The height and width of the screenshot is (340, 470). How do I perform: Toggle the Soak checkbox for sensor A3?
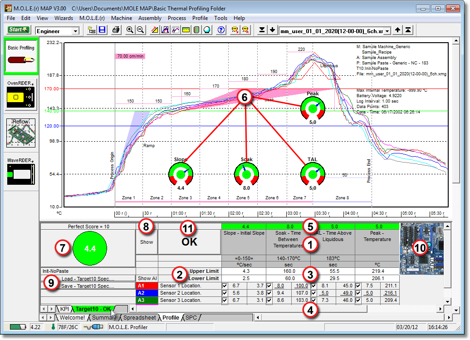[269, 300]
